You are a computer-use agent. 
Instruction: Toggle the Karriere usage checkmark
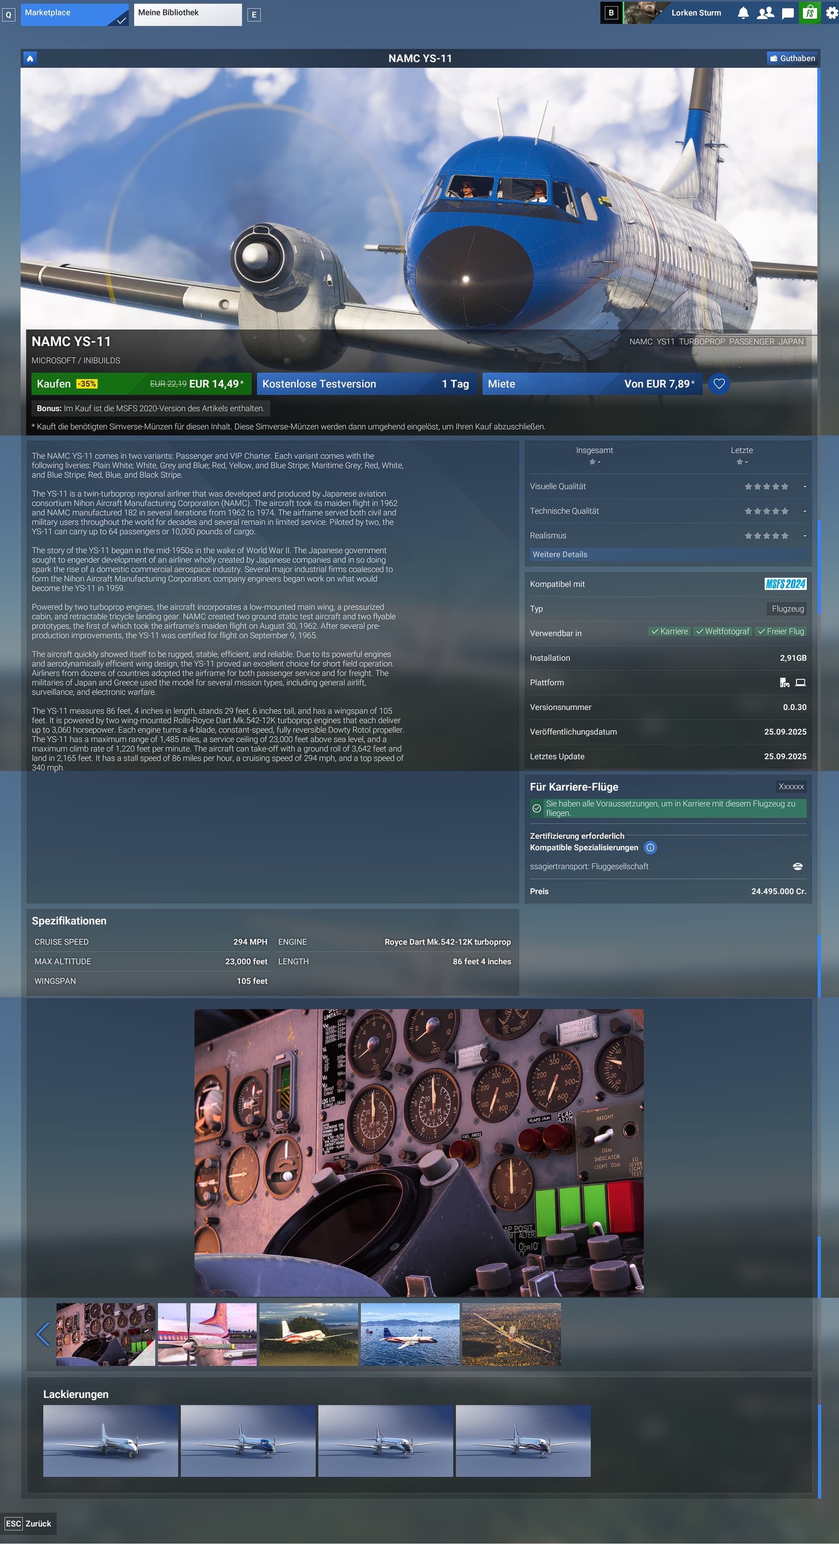coord(670,632)
